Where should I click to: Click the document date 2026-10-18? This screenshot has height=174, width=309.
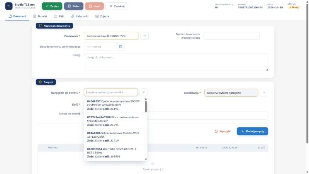click(x=275, y=7)
